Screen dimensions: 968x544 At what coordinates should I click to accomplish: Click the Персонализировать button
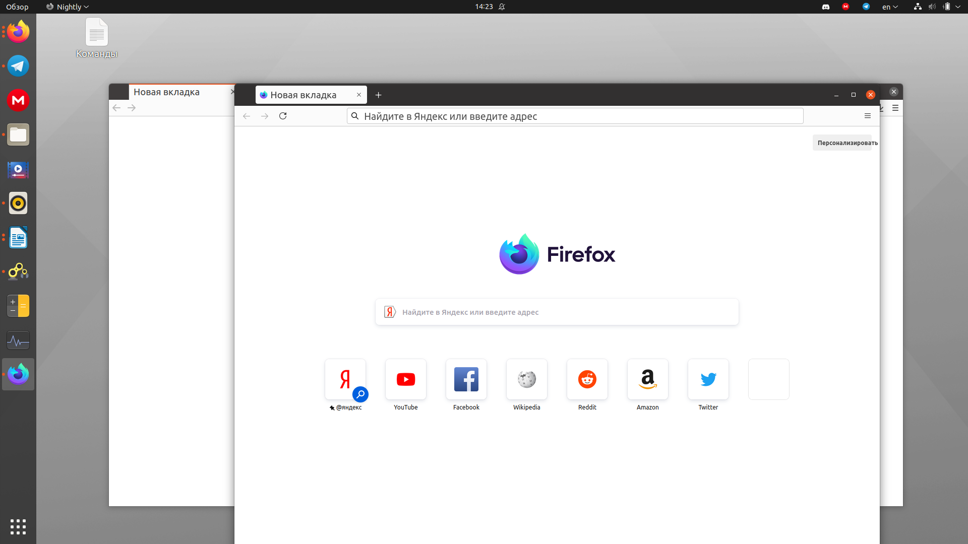click(x=842, y=143)
